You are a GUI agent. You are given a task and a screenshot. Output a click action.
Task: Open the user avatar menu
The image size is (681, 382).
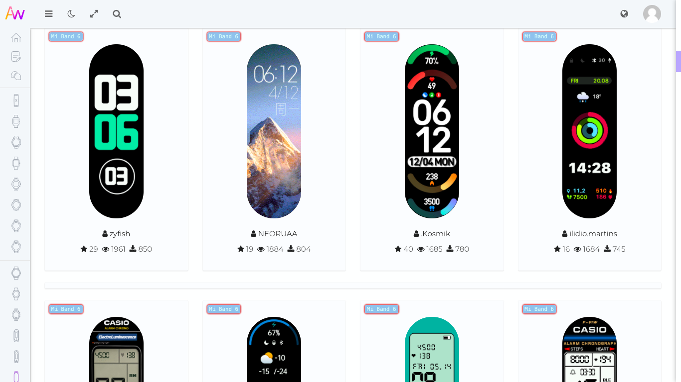click(652, 14)
